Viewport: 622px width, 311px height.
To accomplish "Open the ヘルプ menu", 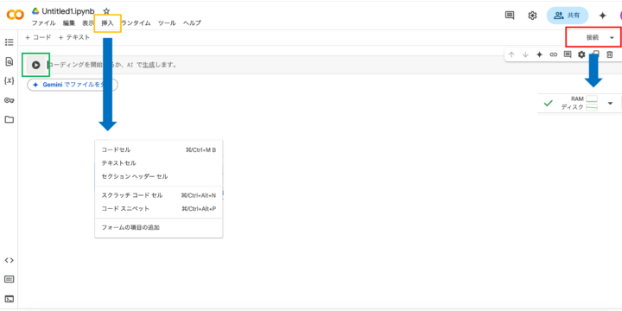I will pyautogui.click(x=192, y=23).
